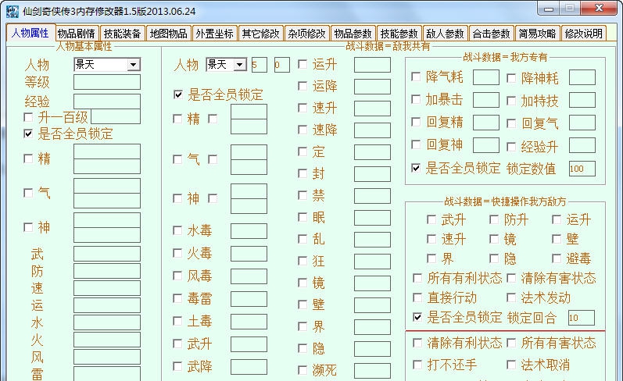The width and height of the screenshot is (623, 381).
Task: Click the app icon in title bar
Action: tap(13, 12)
